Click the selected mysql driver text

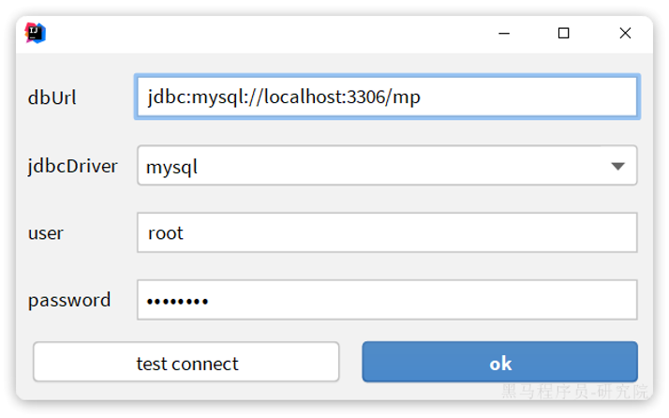[172, 167]
